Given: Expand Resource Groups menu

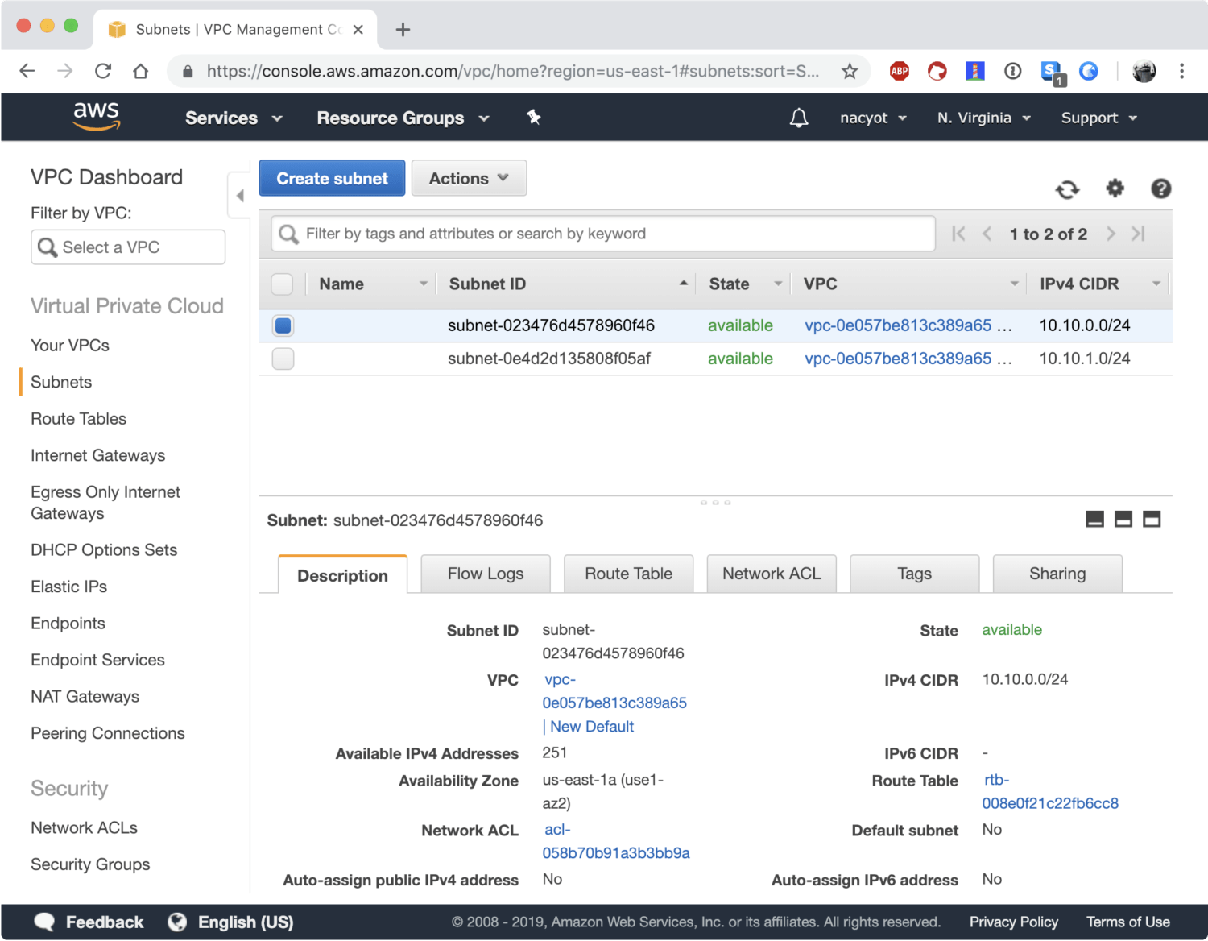Looking at the screenshot, I should (403, 118).
